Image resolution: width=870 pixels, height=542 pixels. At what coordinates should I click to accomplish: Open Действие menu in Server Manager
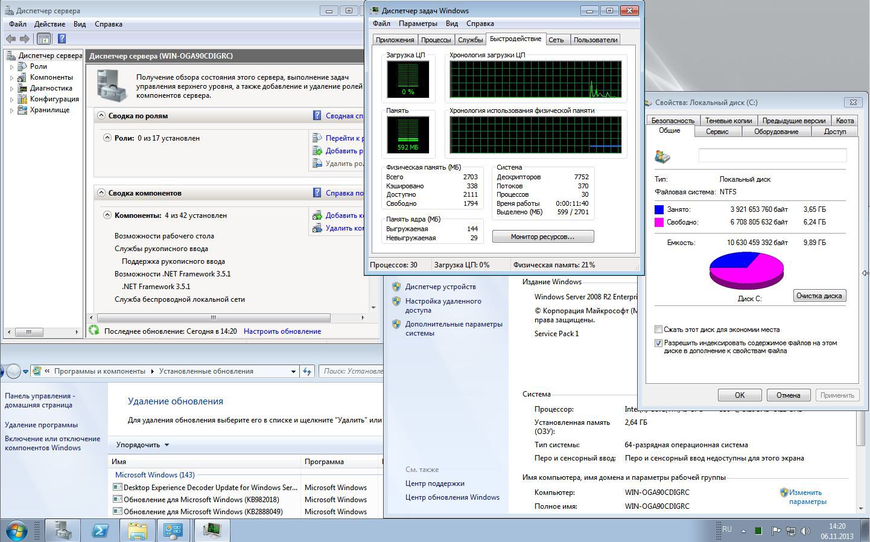[49, 24]
